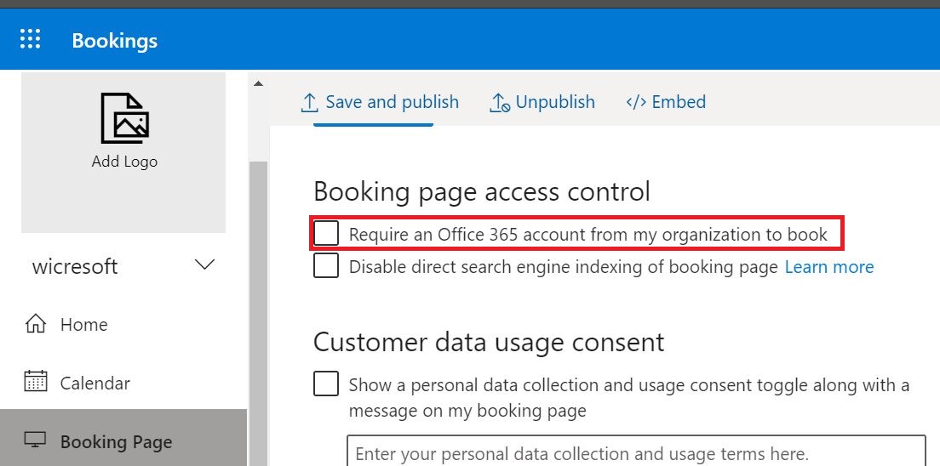
Task: Expand the wicresoft business dropdown chevron
Action: [205, 264]
